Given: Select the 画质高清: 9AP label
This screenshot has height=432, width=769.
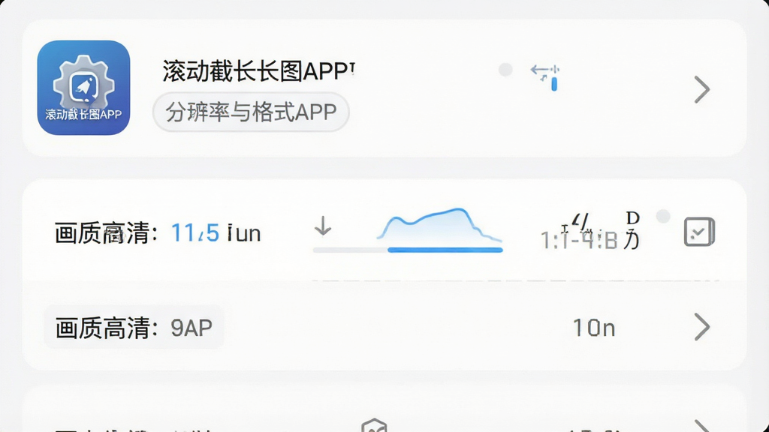Looking at the screenshot, I should 134,328.
